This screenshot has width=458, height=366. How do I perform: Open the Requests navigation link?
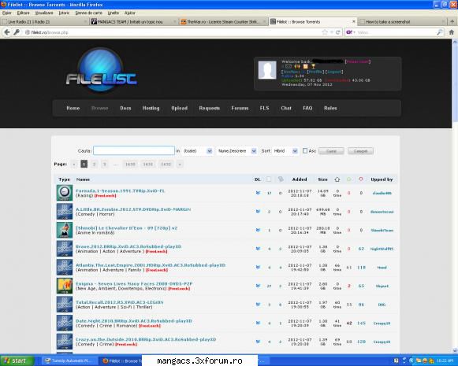(210, 108)
